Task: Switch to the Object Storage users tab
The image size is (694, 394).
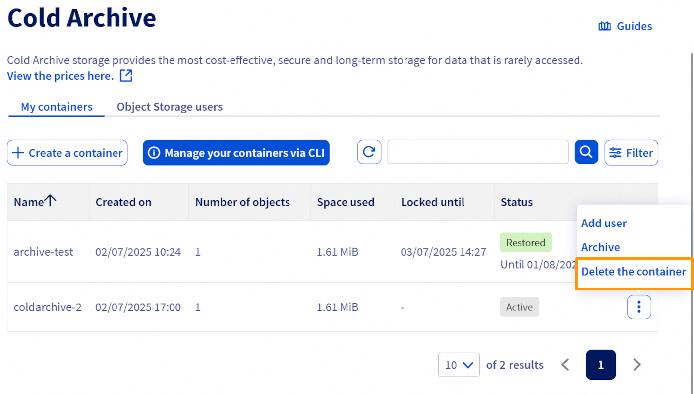Action: pyautogui.click(x=169, y=107)
